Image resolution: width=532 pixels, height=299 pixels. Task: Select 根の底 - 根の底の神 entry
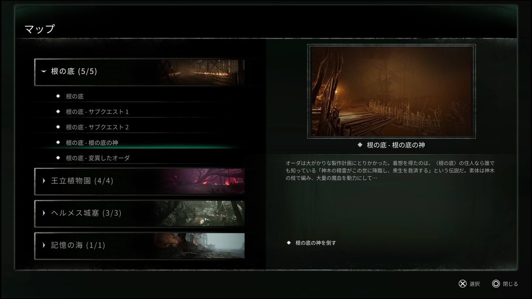[x=139, y=143]
